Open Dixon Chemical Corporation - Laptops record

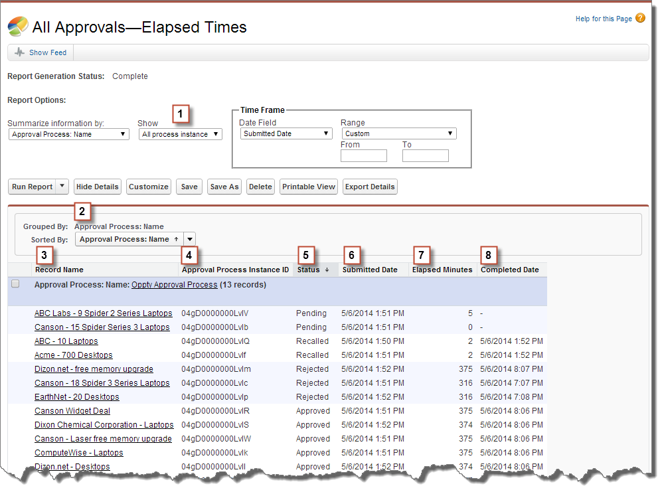click(104, 425)
